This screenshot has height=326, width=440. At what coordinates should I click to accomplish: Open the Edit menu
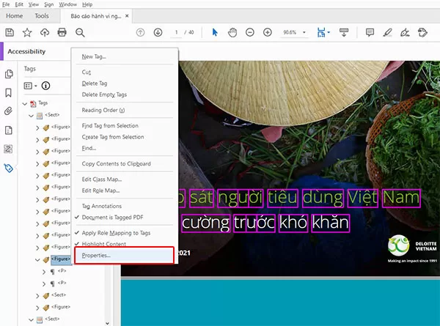point(19,4)
